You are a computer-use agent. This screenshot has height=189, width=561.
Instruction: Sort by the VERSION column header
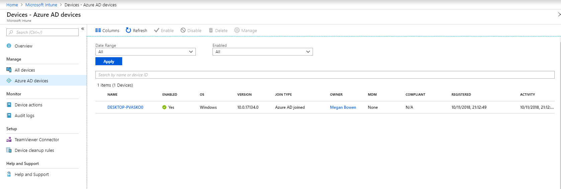click(x=244, y=95)
